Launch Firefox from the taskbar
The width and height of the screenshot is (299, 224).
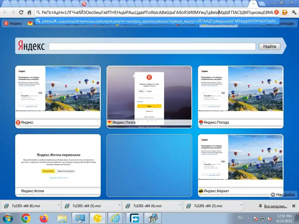(x=44, y=218)
